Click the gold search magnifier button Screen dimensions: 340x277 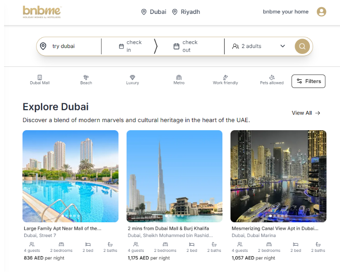[302, 46]
